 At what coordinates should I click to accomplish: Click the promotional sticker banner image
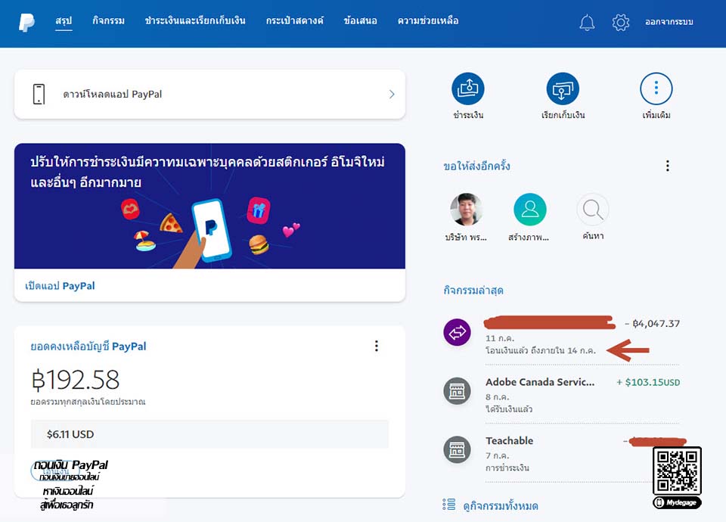pos(209,206)
